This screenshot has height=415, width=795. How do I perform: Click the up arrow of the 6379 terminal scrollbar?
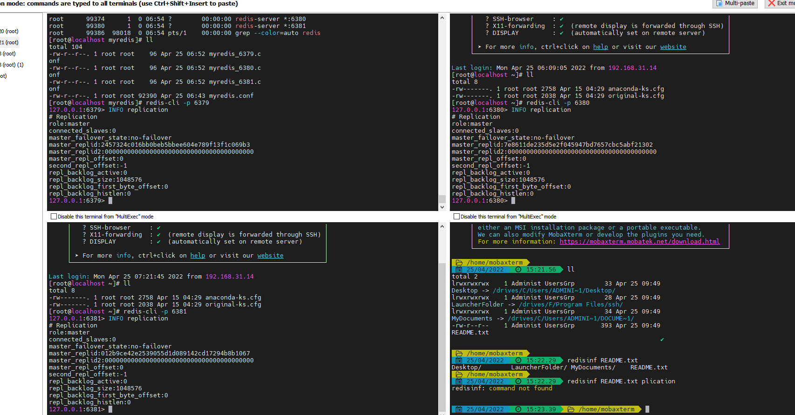[442, 17]
